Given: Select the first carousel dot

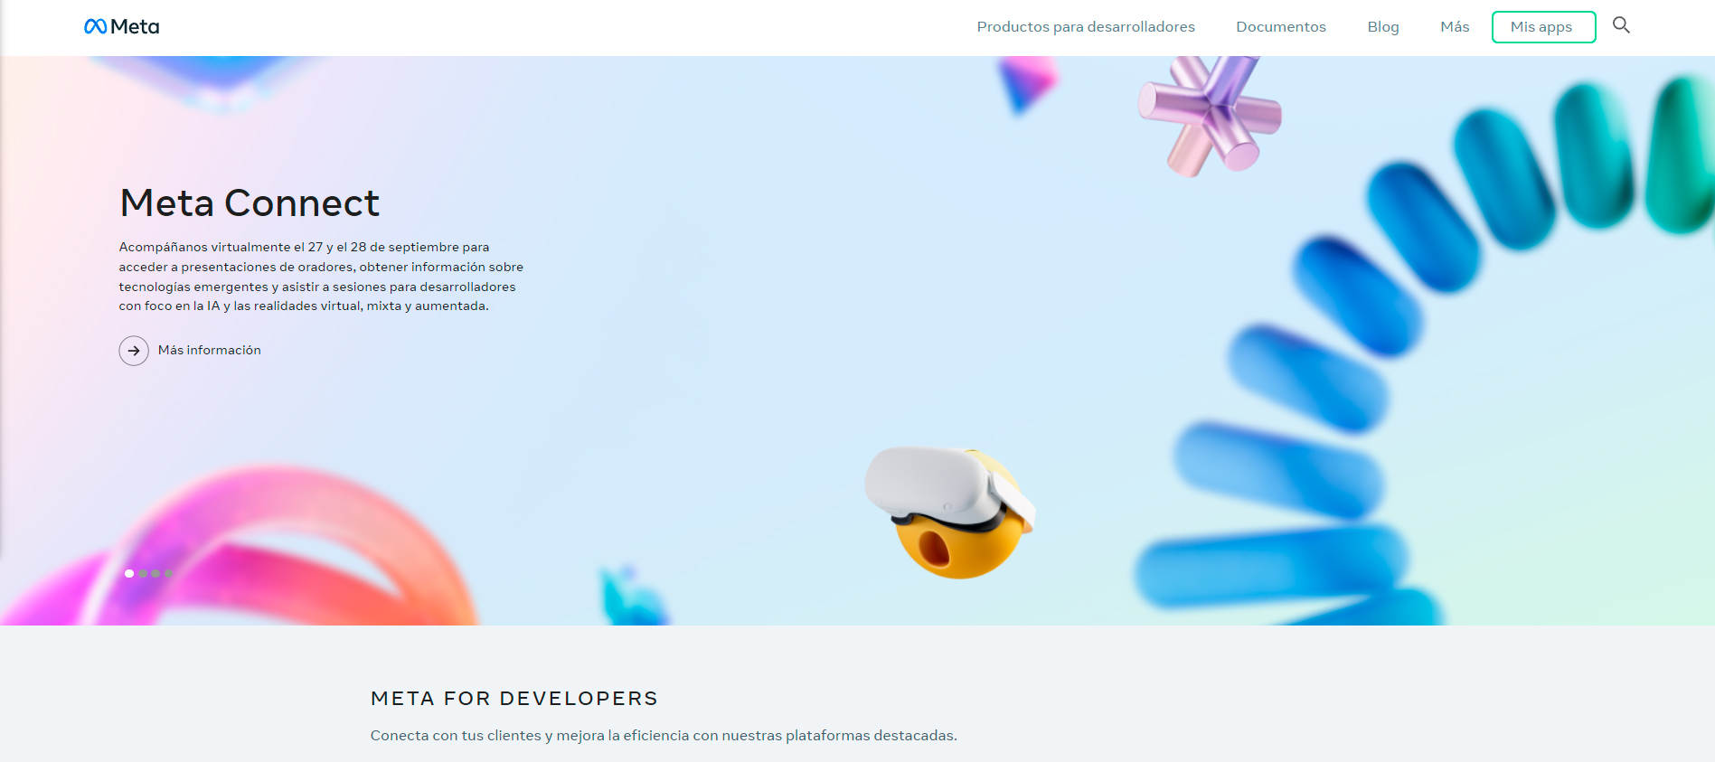Looking at the screenshot, I should [129, 574].
